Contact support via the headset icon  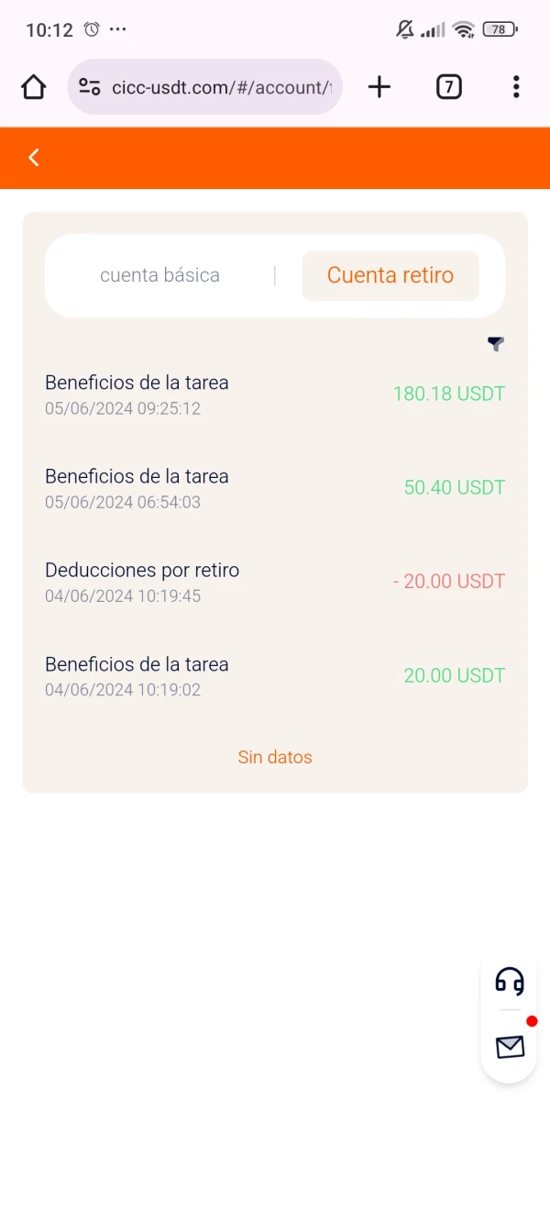[x=510, y=981]
